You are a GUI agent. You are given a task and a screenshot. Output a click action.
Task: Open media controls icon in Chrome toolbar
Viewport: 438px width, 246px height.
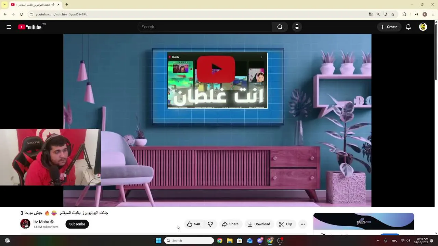pos(416,14)
